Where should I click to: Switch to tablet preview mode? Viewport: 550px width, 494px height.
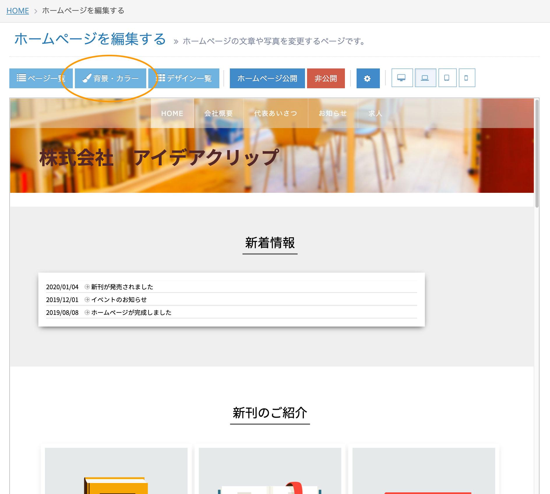[447, 78]
